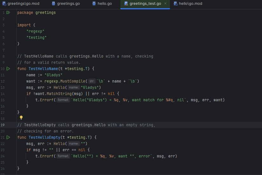
Task: Run TestHelloName using gutter run icon
Action: (x=8, y=69)
